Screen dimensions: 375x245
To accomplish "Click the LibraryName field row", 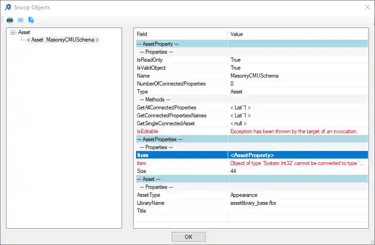I will pyautogui.click(x=151, y=203).
